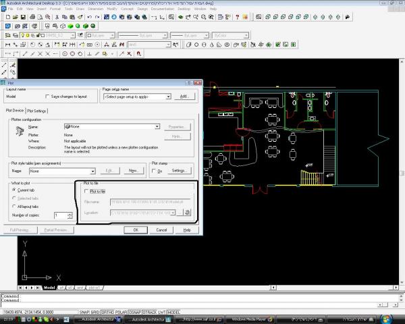Click the Snap to Center circle icon
This screenshot has width=405, height=324.
point(65,54)
